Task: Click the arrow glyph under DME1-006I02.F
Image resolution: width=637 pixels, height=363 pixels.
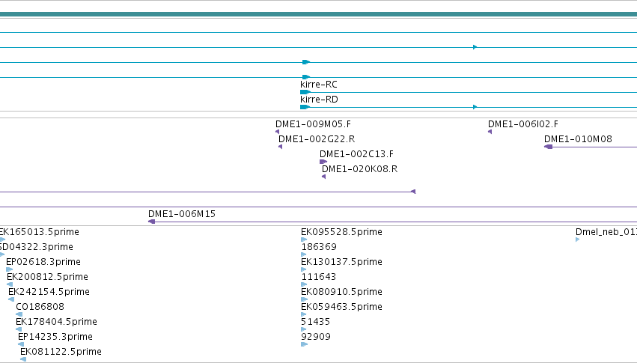Action: (x=490, y=132)
